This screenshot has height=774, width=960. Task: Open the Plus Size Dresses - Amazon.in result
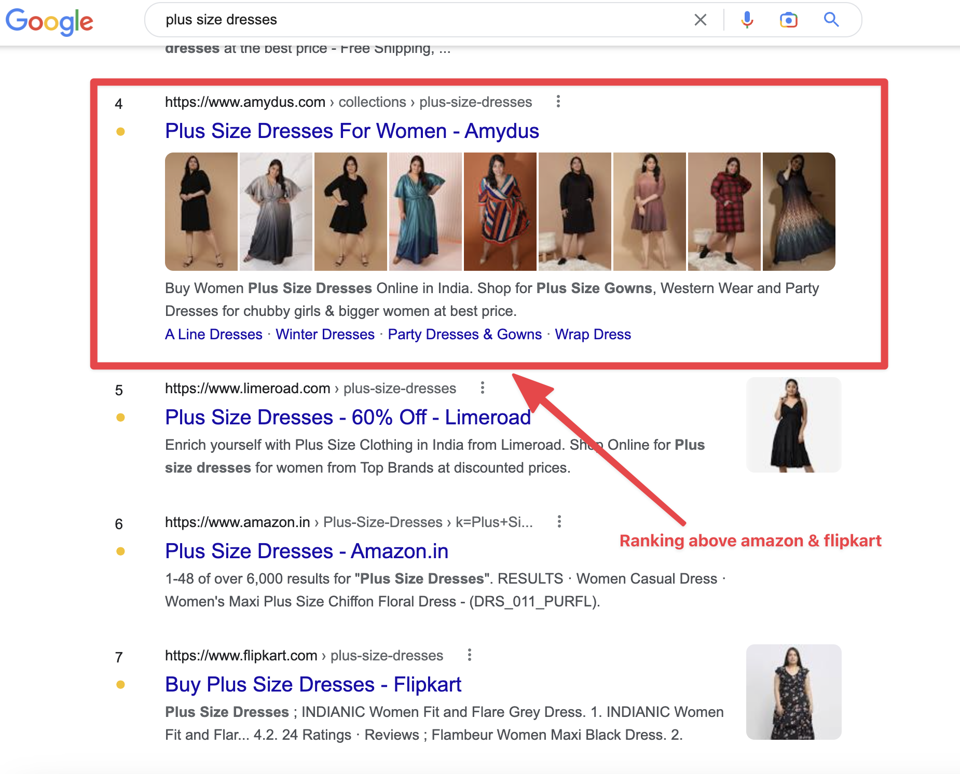[x=307, y=551]
